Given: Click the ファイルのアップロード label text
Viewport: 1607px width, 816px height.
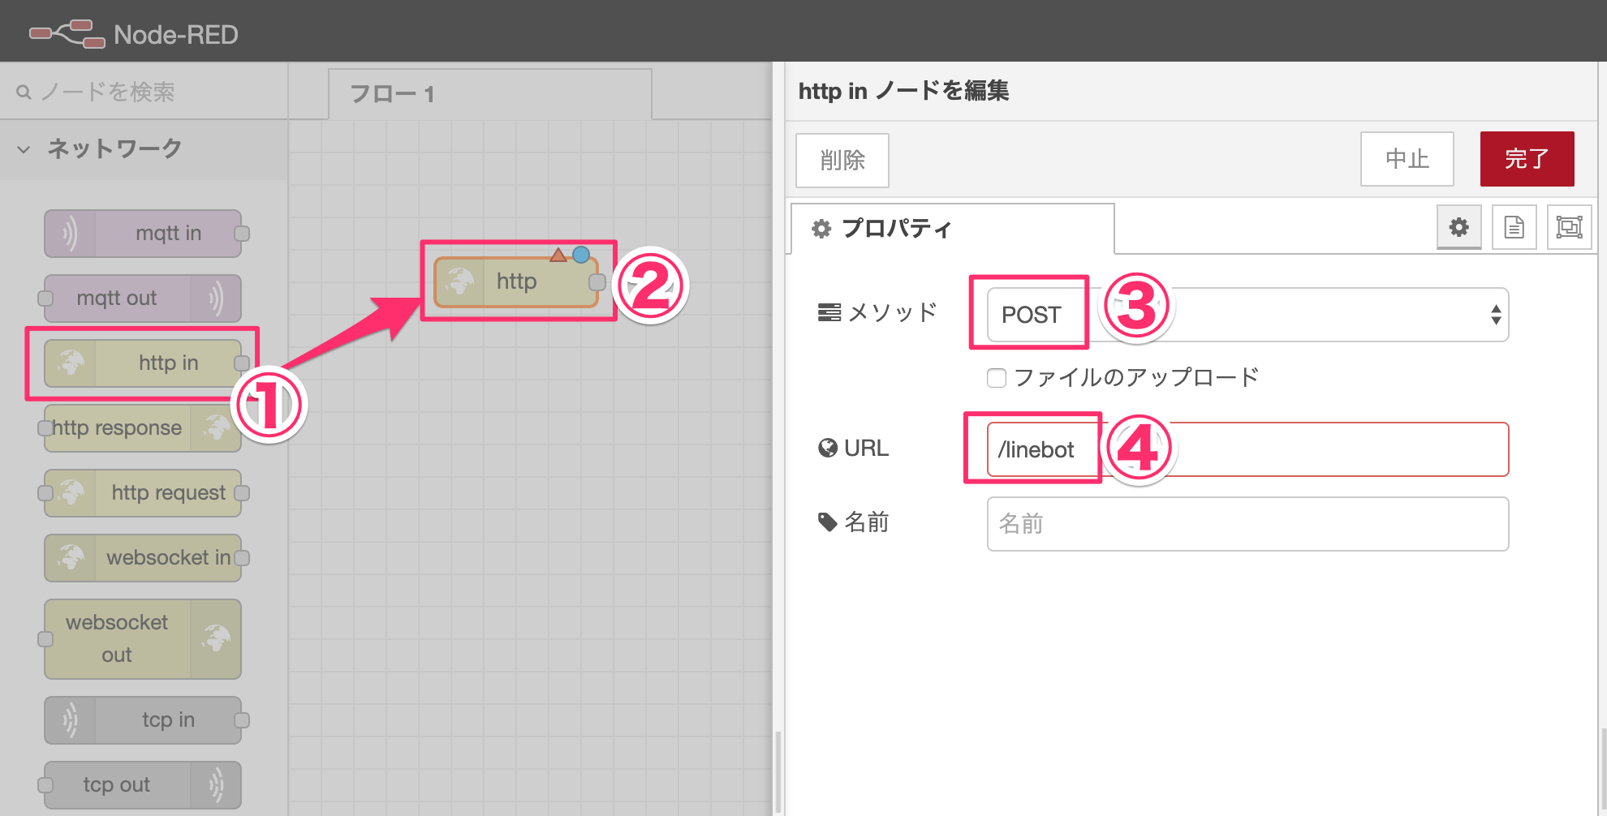Looking at the screenshot, I should tap(1136, 378).
